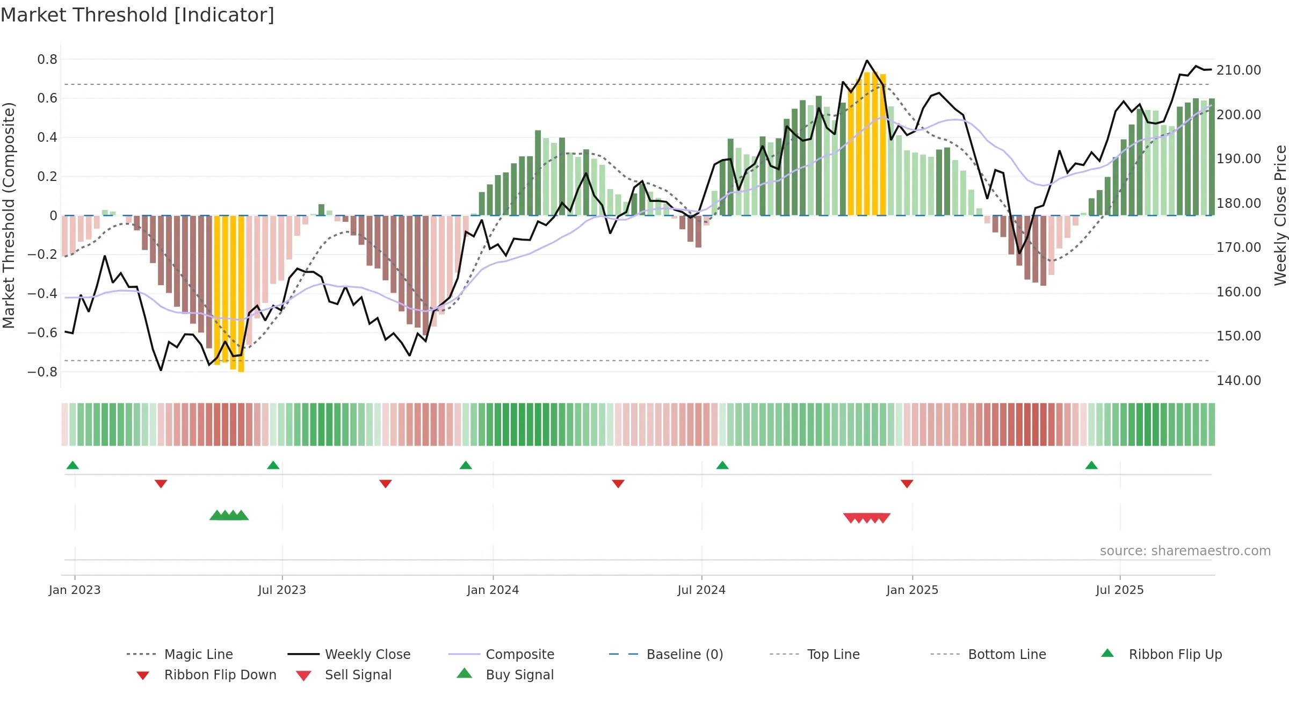Click the Ribbon Flip Down marker in spring 2024
Viewport: 1289px width, 725px height.
point(618,483)
